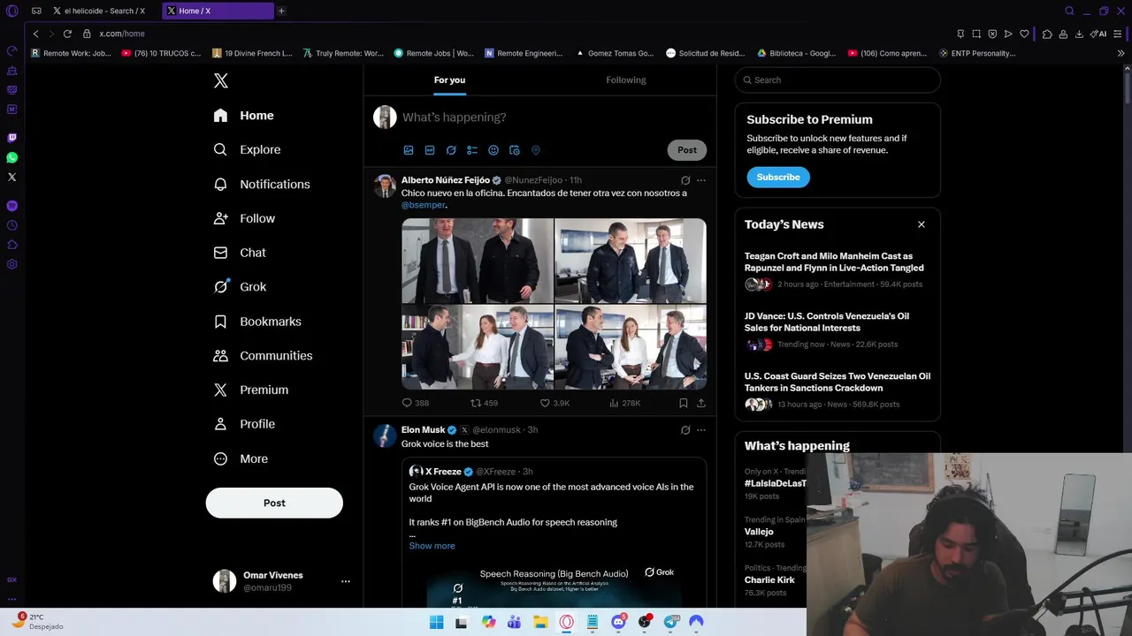Open the Windows Start menu

[x=436, y=622]
